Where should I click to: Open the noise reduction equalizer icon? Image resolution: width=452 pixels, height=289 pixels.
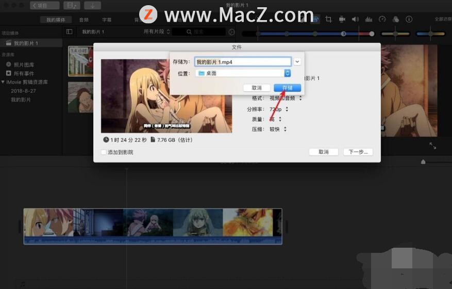[369, 19]
